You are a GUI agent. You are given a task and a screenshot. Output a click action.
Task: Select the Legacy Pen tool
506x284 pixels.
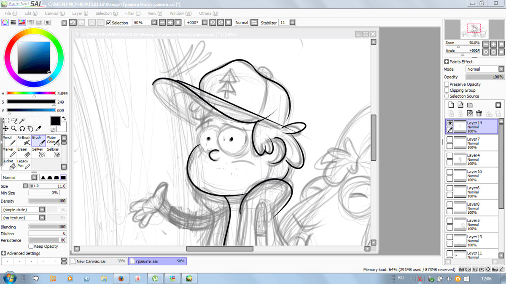pyautogui.click(x=24, y=164)
